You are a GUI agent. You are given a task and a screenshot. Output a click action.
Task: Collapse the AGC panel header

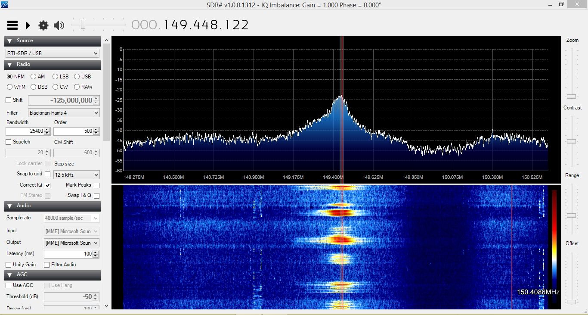coord(53,275)
